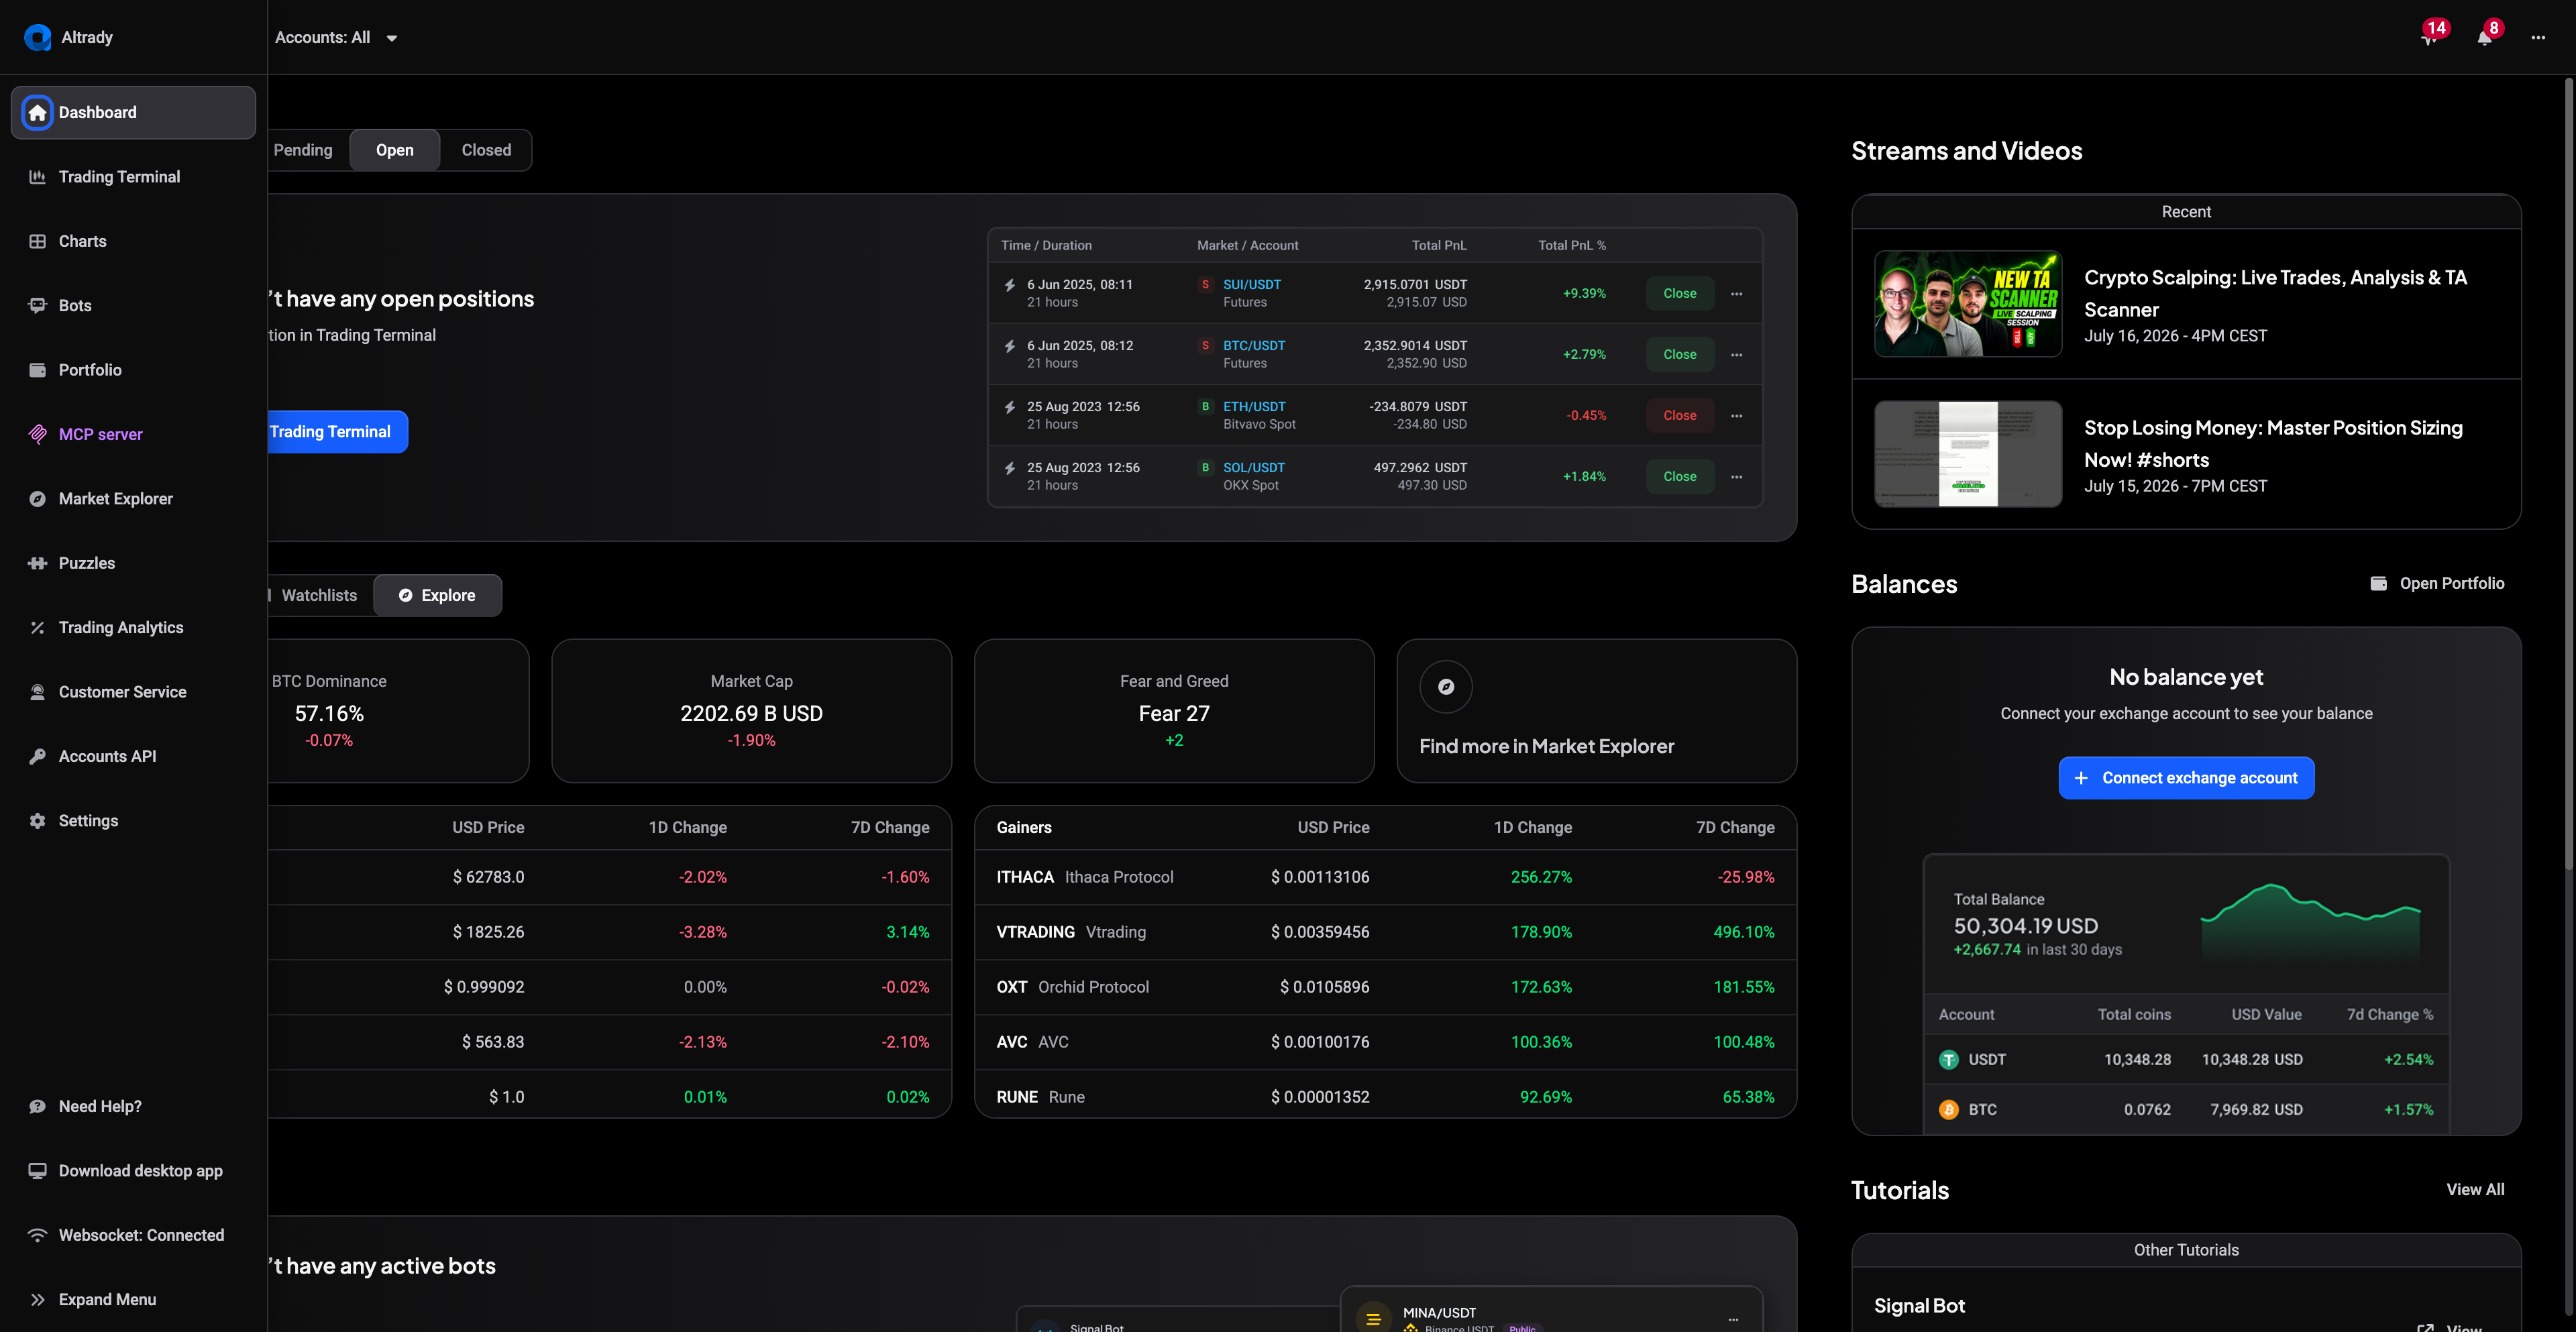Switch to the Open positions tab
Viewport: 2576px width, 1332px height.
(x=395, y=150)
